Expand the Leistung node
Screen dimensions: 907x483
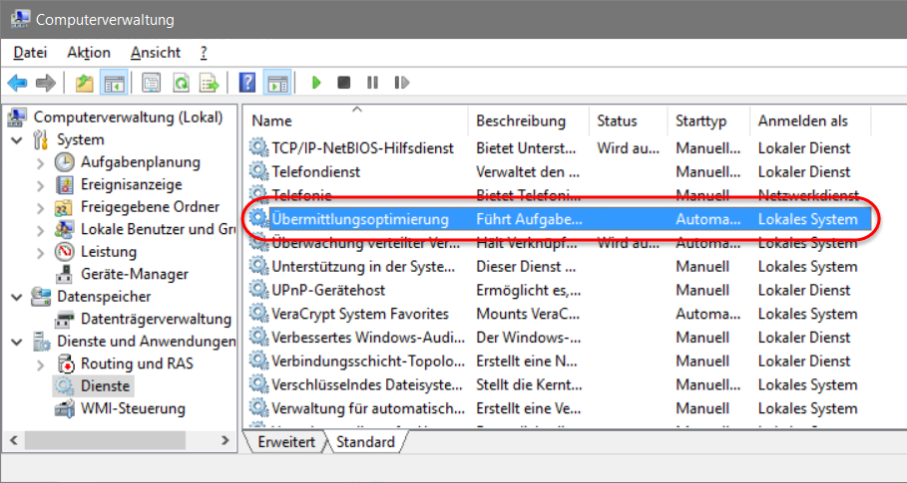pos(40,252)
